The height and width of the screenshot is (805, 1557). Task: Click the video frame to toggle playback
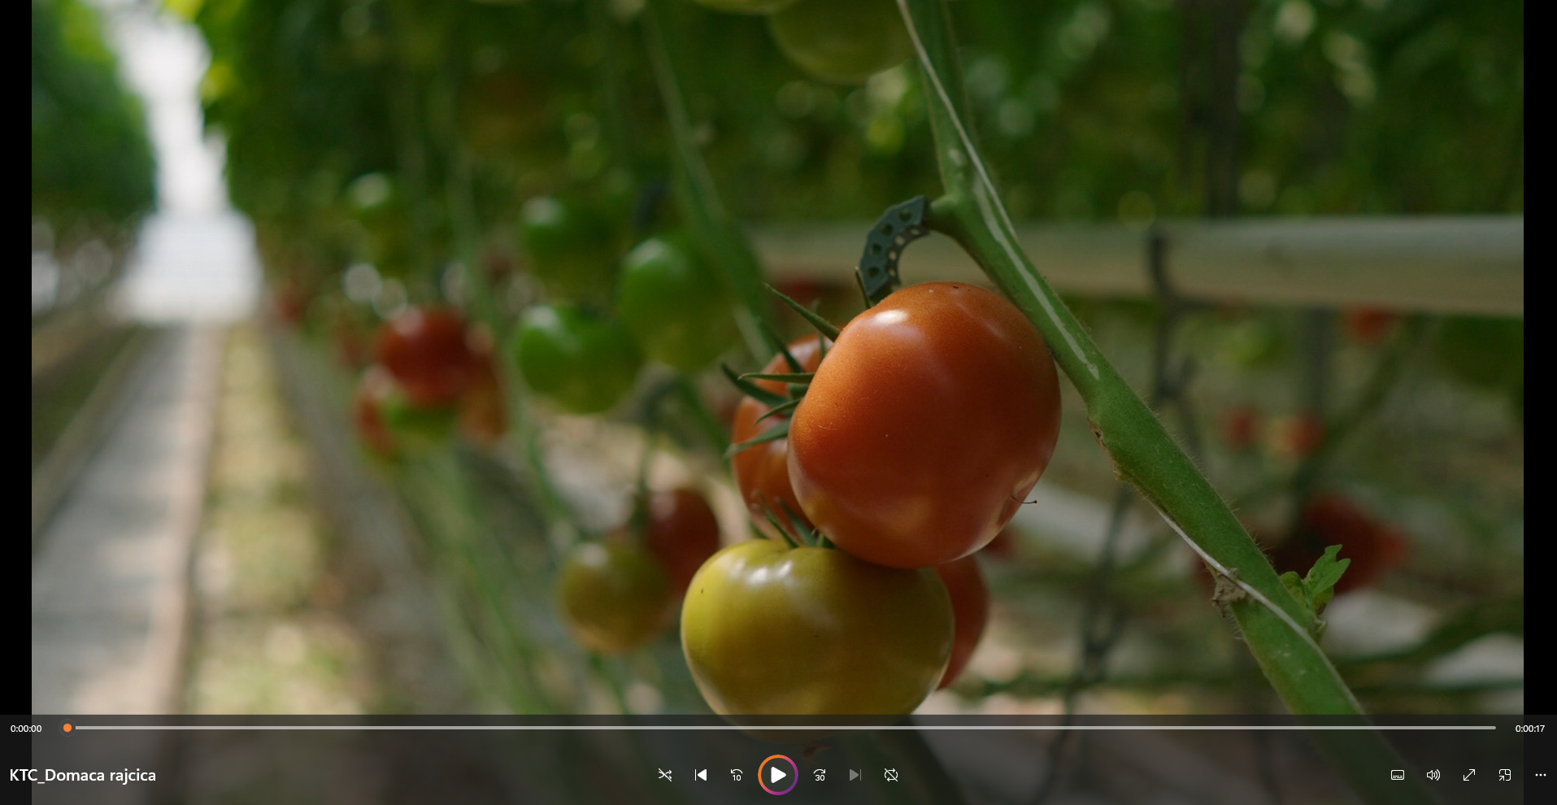[777, 358]
